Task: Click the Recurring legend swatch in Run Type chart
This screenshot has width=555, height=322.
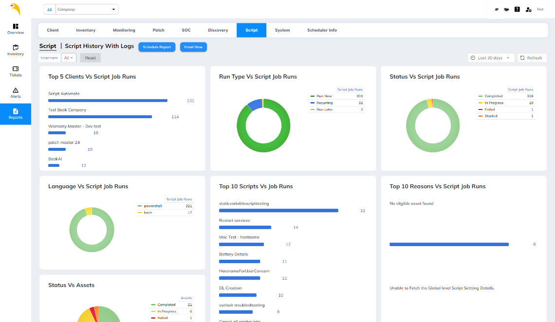Action: point(313,103)
